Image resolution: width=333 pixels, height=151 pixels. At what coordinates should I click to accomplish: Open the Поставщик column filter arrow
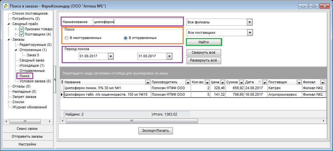[299, 82]
